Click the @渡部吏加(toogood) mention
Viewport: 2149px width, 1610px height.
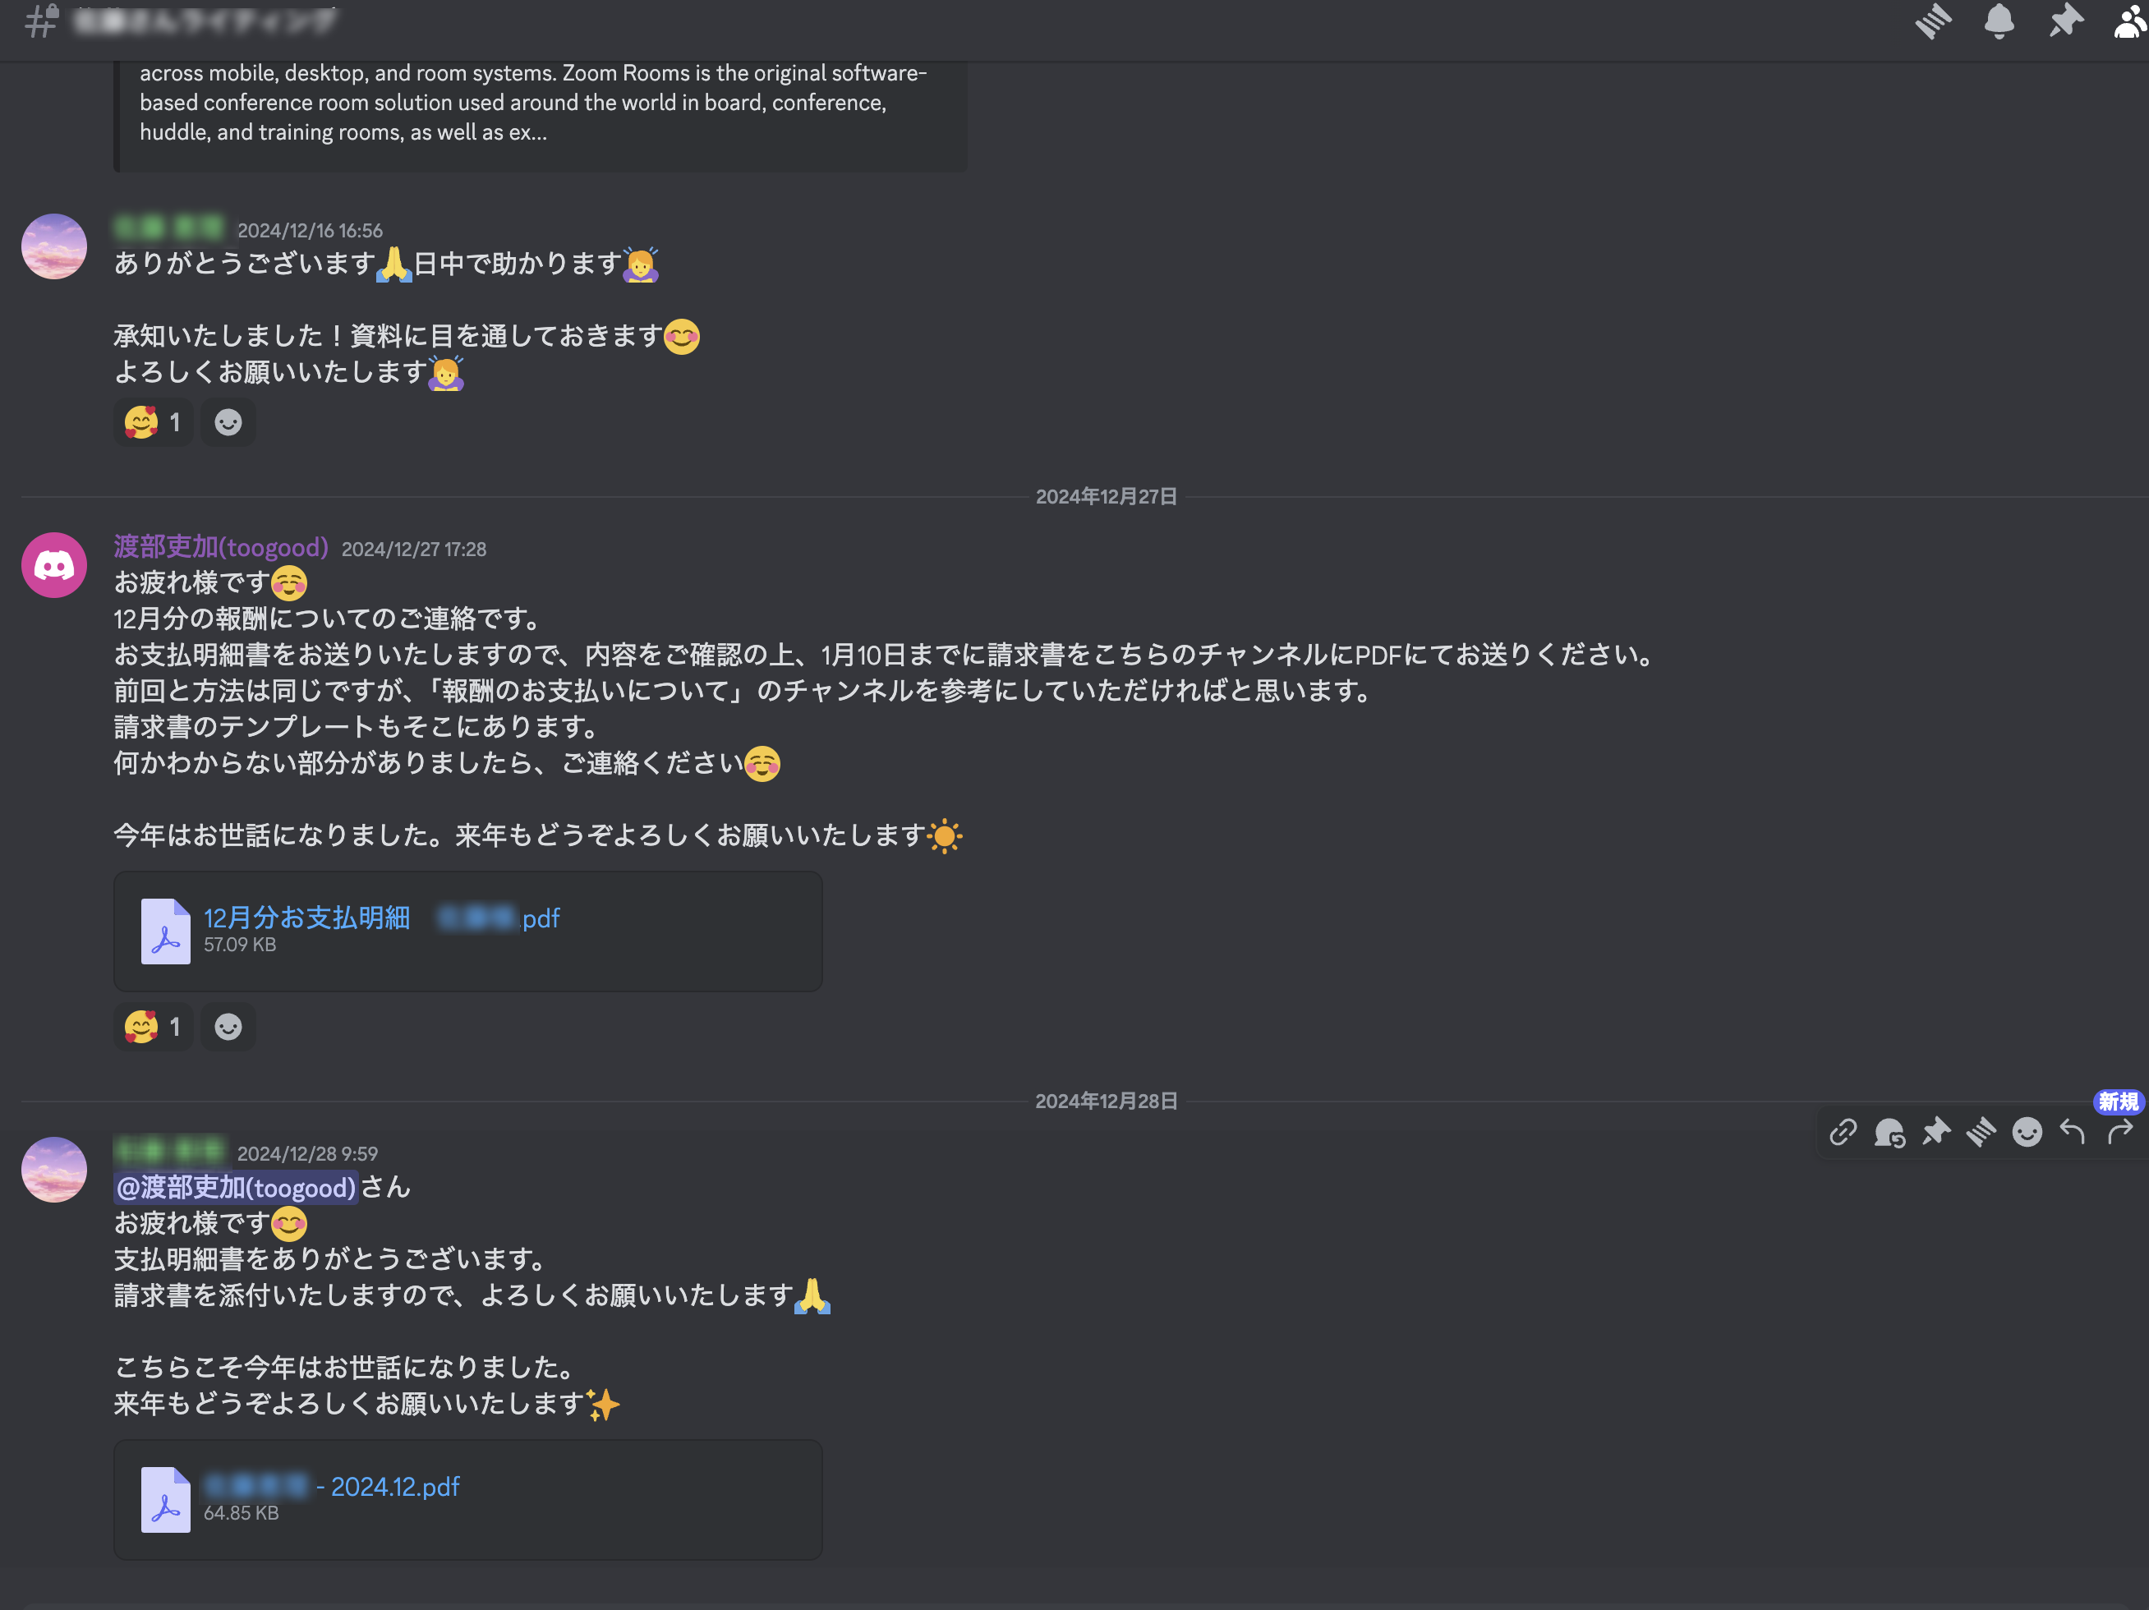[x=236, y=1187]
